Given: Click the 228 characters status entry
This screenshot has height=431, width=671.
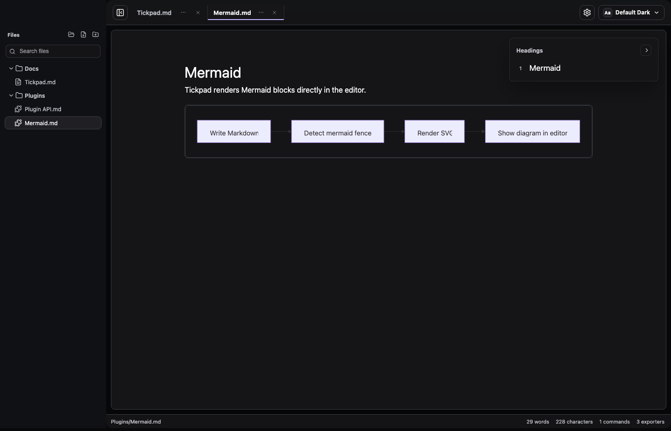Looking at the screenshot, I should pos(574,422).
